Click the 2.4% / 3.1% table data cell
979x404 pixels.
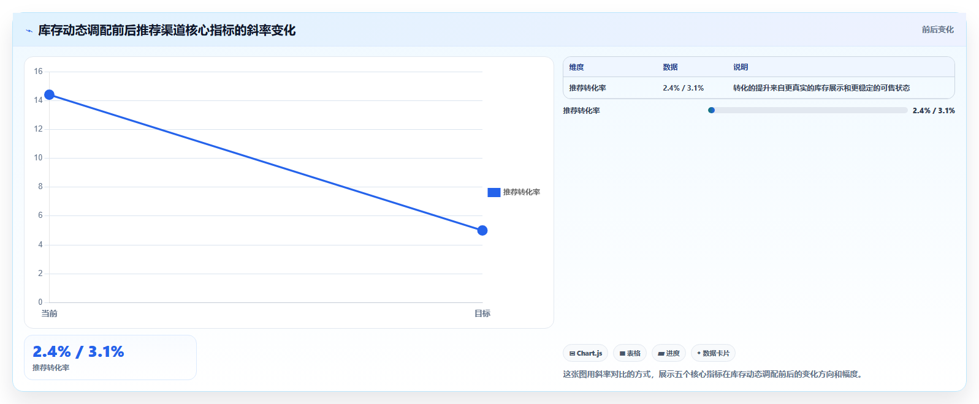[x=683, y=88]
